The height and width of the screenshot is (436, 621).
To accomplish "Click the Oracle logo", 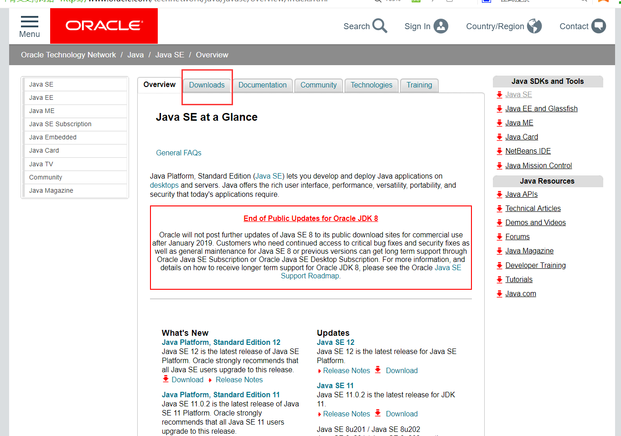I will (x=104, y=26).
